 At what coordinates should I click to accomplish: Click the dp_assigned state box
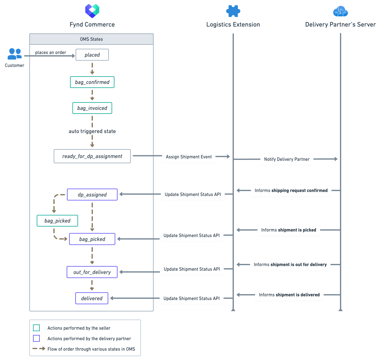[x=92, y=195]
